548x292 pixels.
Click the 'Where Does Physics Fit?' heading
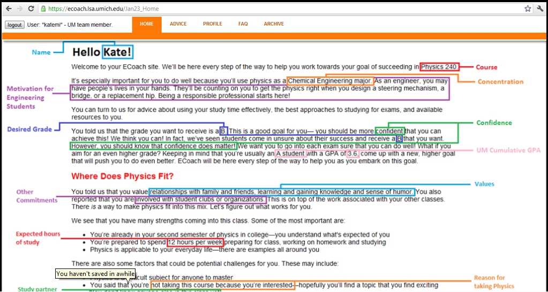(123, 176)
